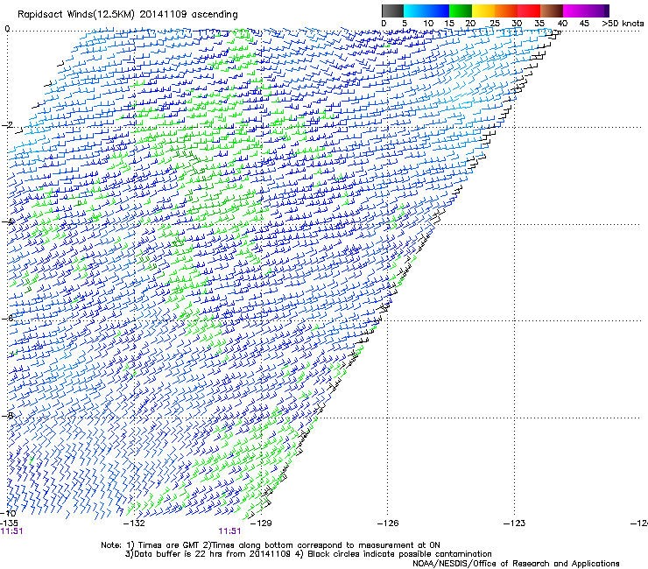
Task: Click the latitude label '-2'
Action: (7, 125)
